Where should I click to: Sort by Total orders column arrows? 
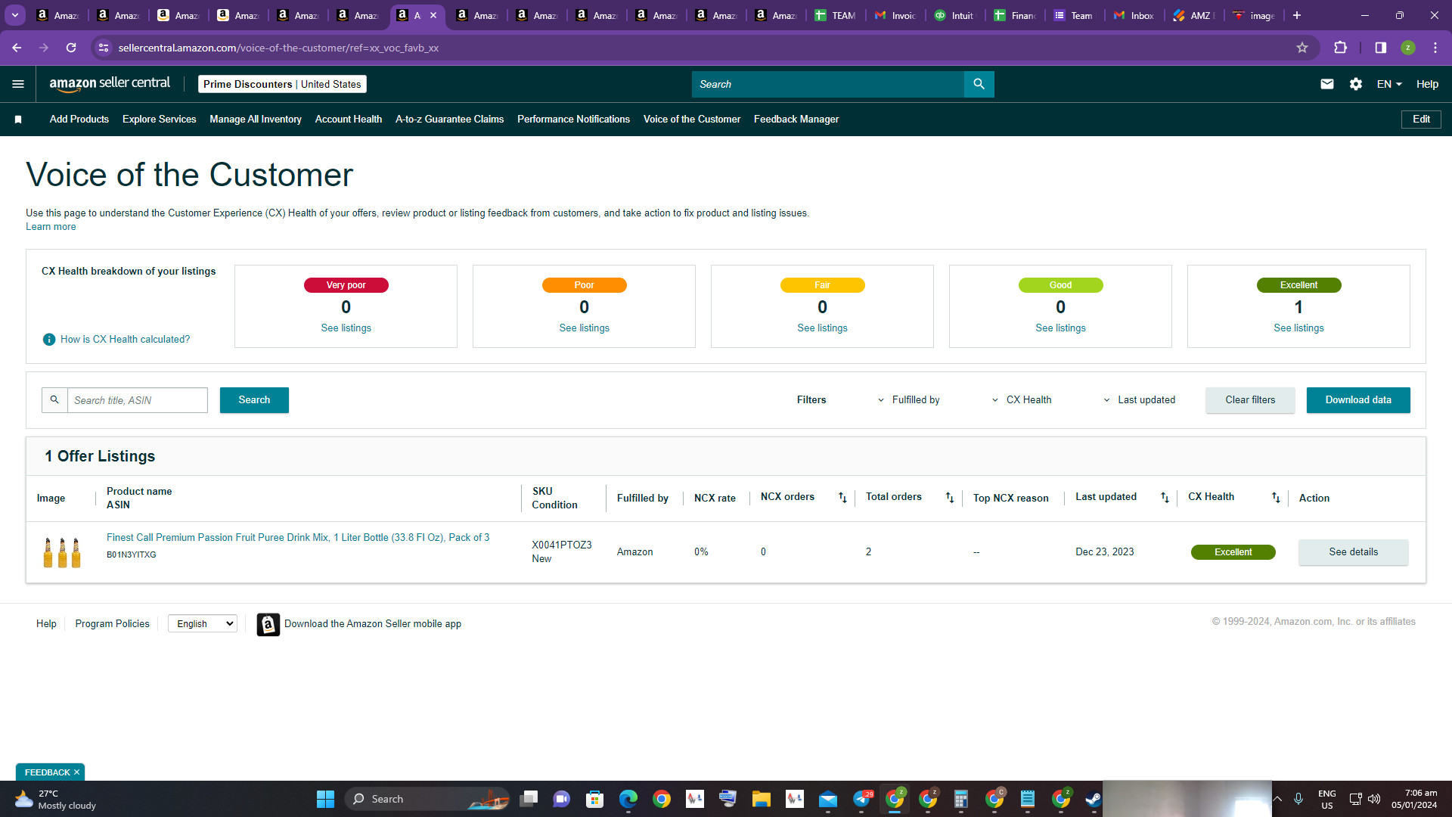click(950, 498)
